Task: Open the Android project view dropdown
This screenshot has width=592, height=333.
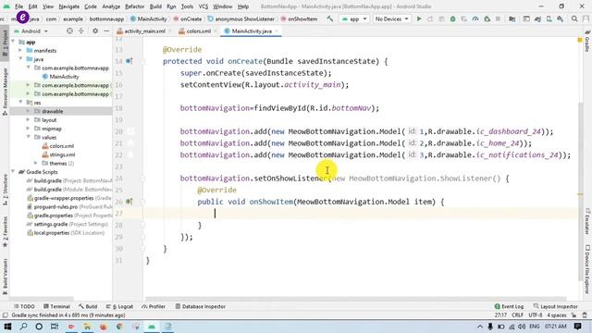Action: click(31, 31)
